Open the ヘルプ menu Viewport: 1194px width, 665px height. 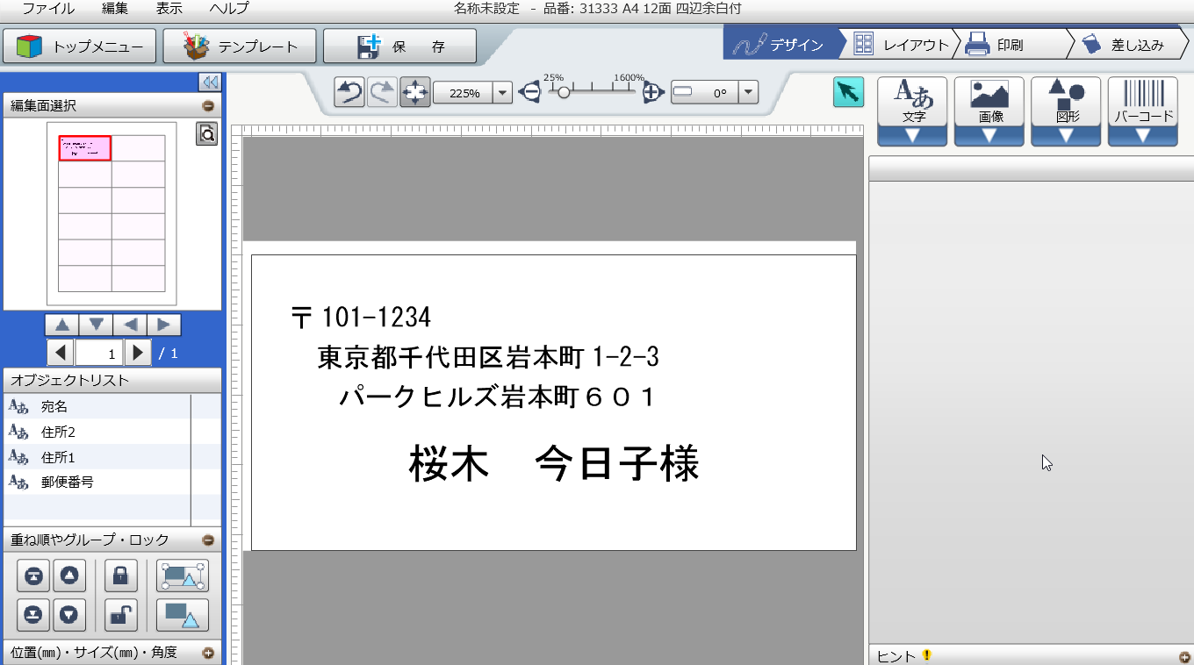coord(229,9)
